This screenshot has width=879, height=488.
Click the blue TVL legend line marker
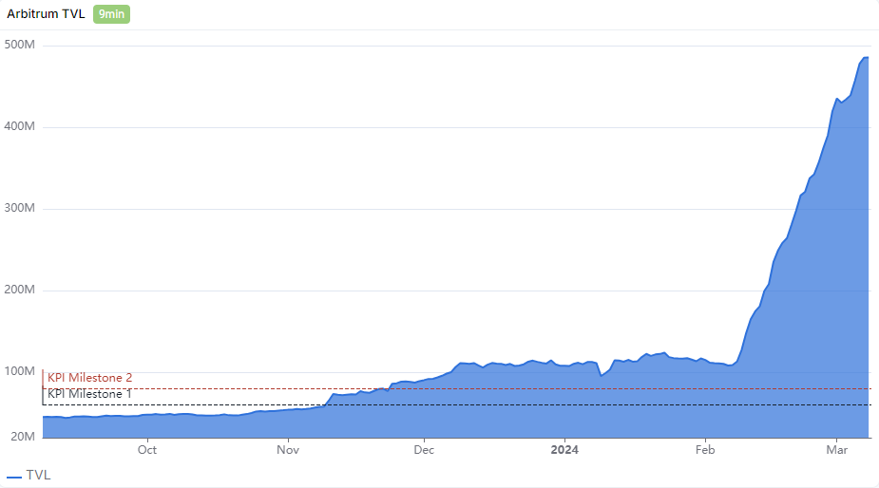click(14, 478)
